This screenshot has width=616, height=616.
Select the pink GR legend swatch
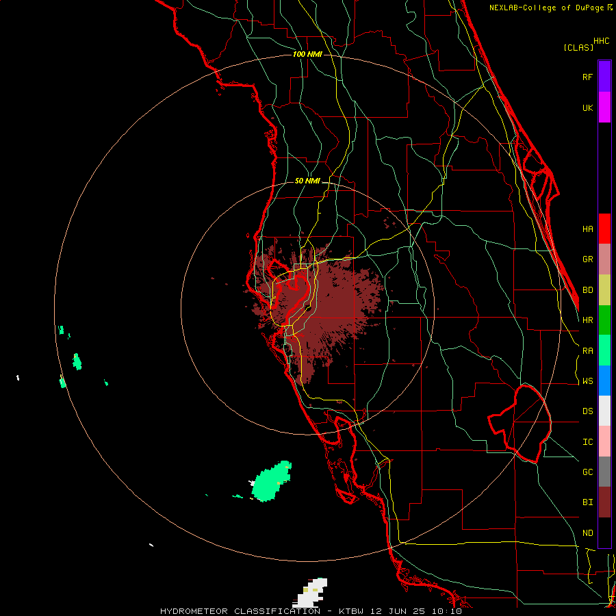[x=604, y=259]
